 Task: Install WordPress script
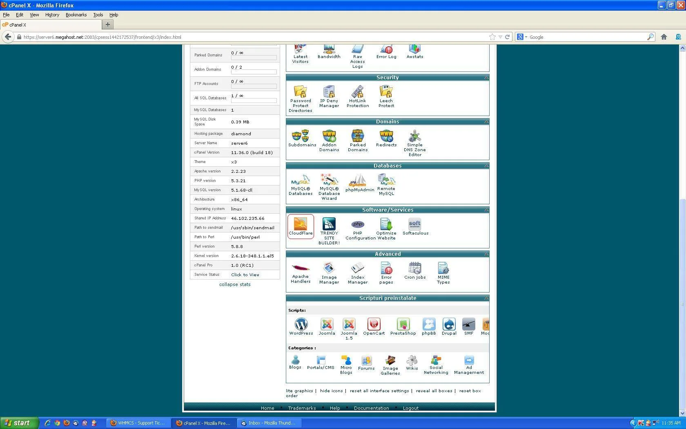(x=301, y=326)
